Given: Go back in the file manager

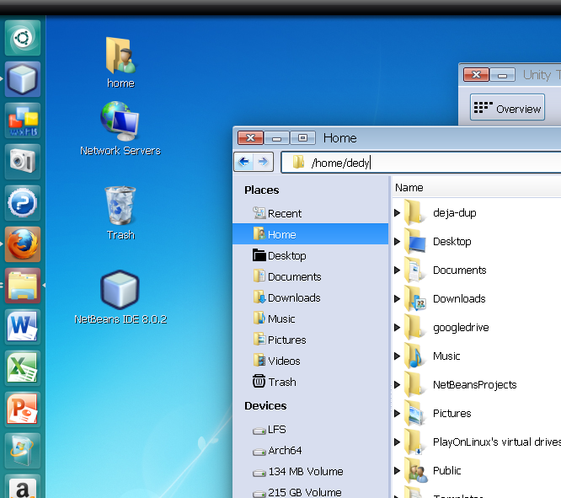Looking at the screenshot, I should point(244,162).
